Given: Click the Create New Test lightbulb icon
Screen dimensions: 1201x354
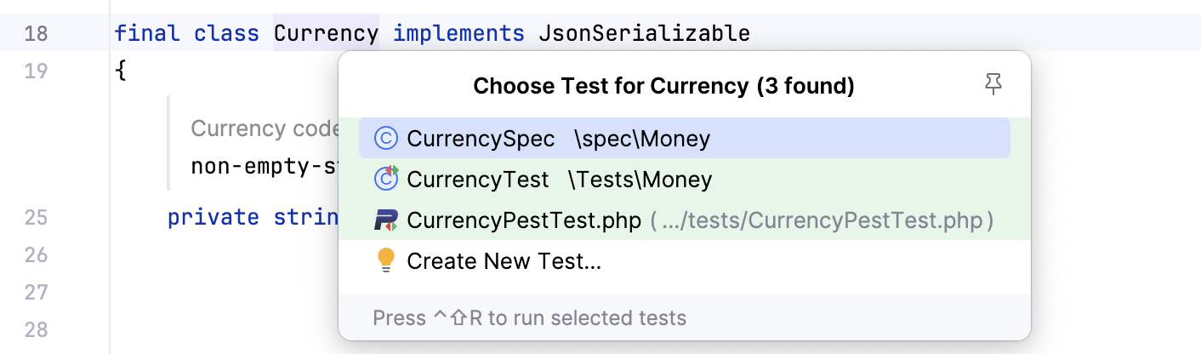Looking at the screenshot, I should point(386,260).
